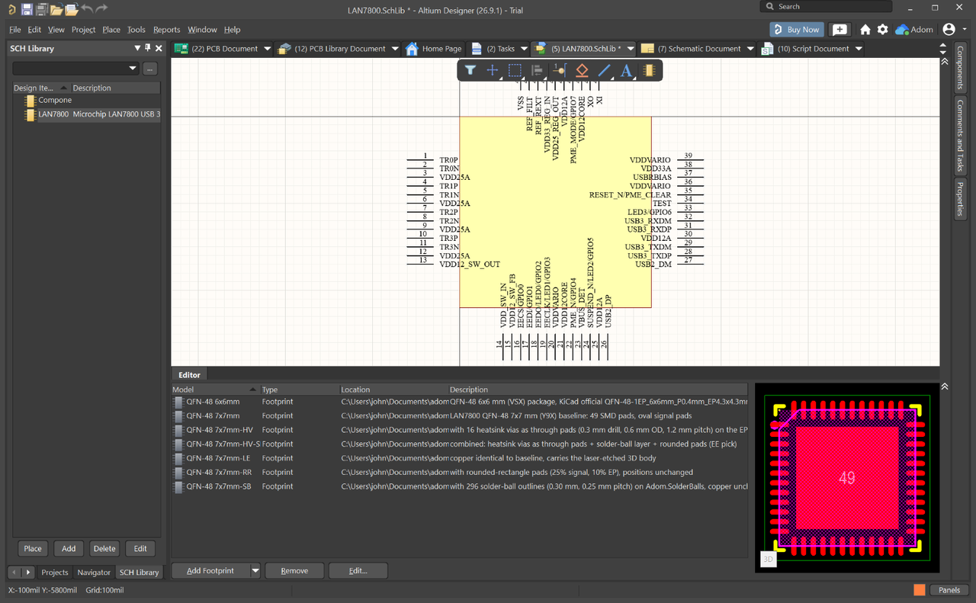The image size is (976, 603).
Task: Pin the SCH Library panel
Action: point(148,48)
